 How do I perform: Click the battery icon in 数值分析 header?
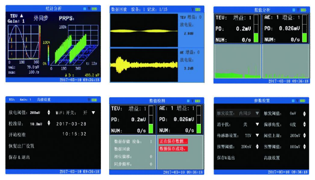[303, 10]
